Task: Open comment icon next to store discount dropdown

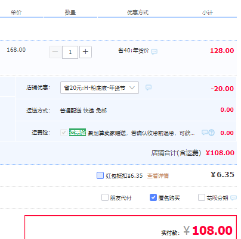Action: coord(149,87)
